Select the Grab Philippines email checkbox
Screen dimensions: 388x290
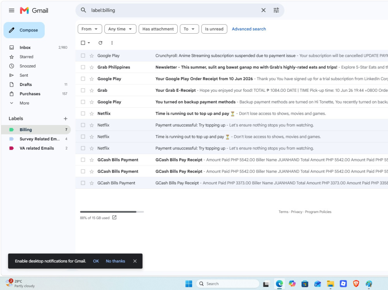tap(83, 67)
